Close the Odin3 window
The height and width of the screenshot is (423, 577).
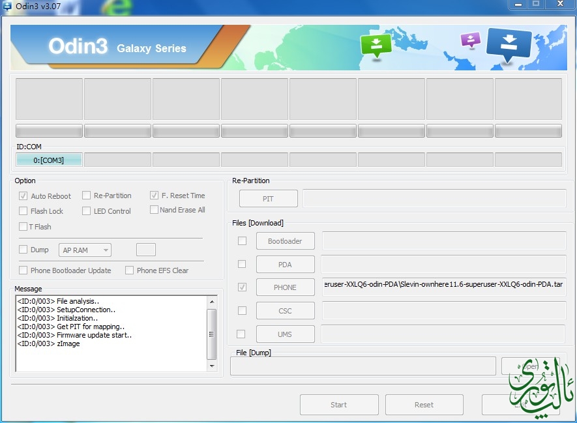tap(561, 4)
